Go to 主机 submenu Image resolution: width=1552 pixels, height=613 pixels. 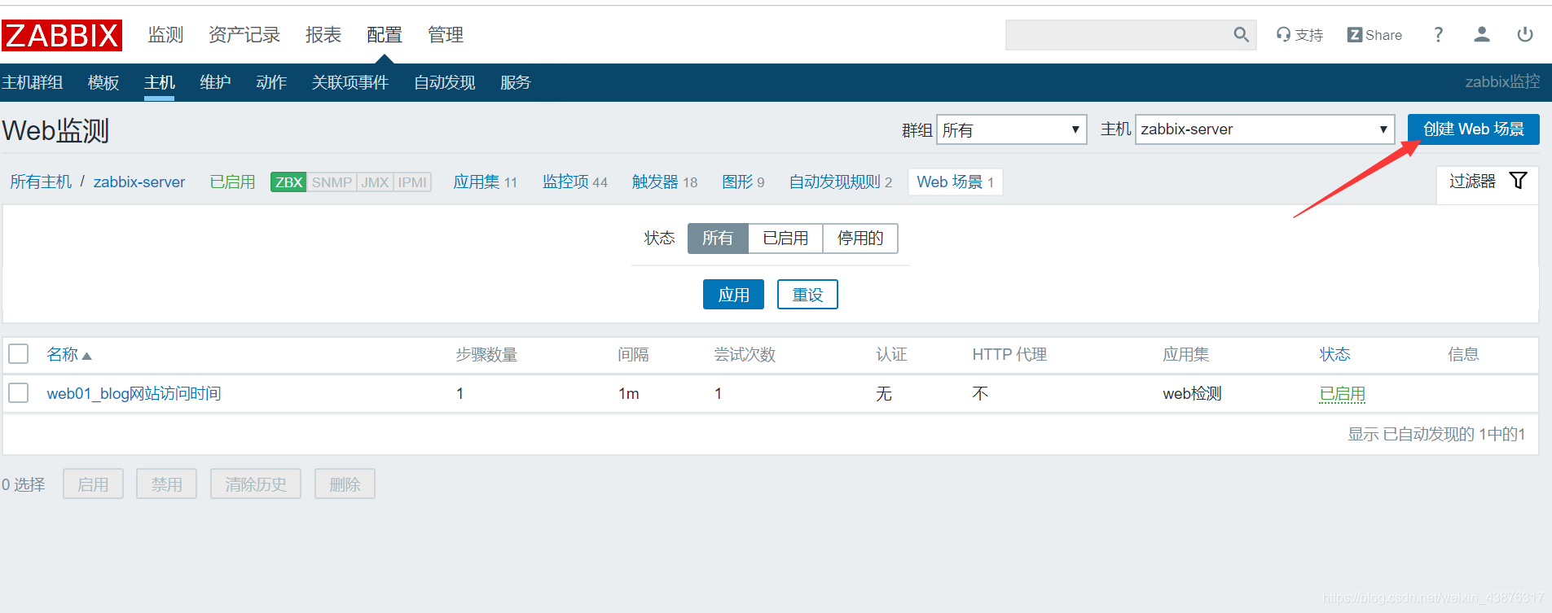click(x=159, y=82)
